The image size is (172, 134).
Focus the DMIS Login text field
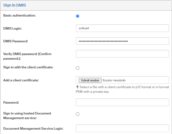tap(122, 28)
